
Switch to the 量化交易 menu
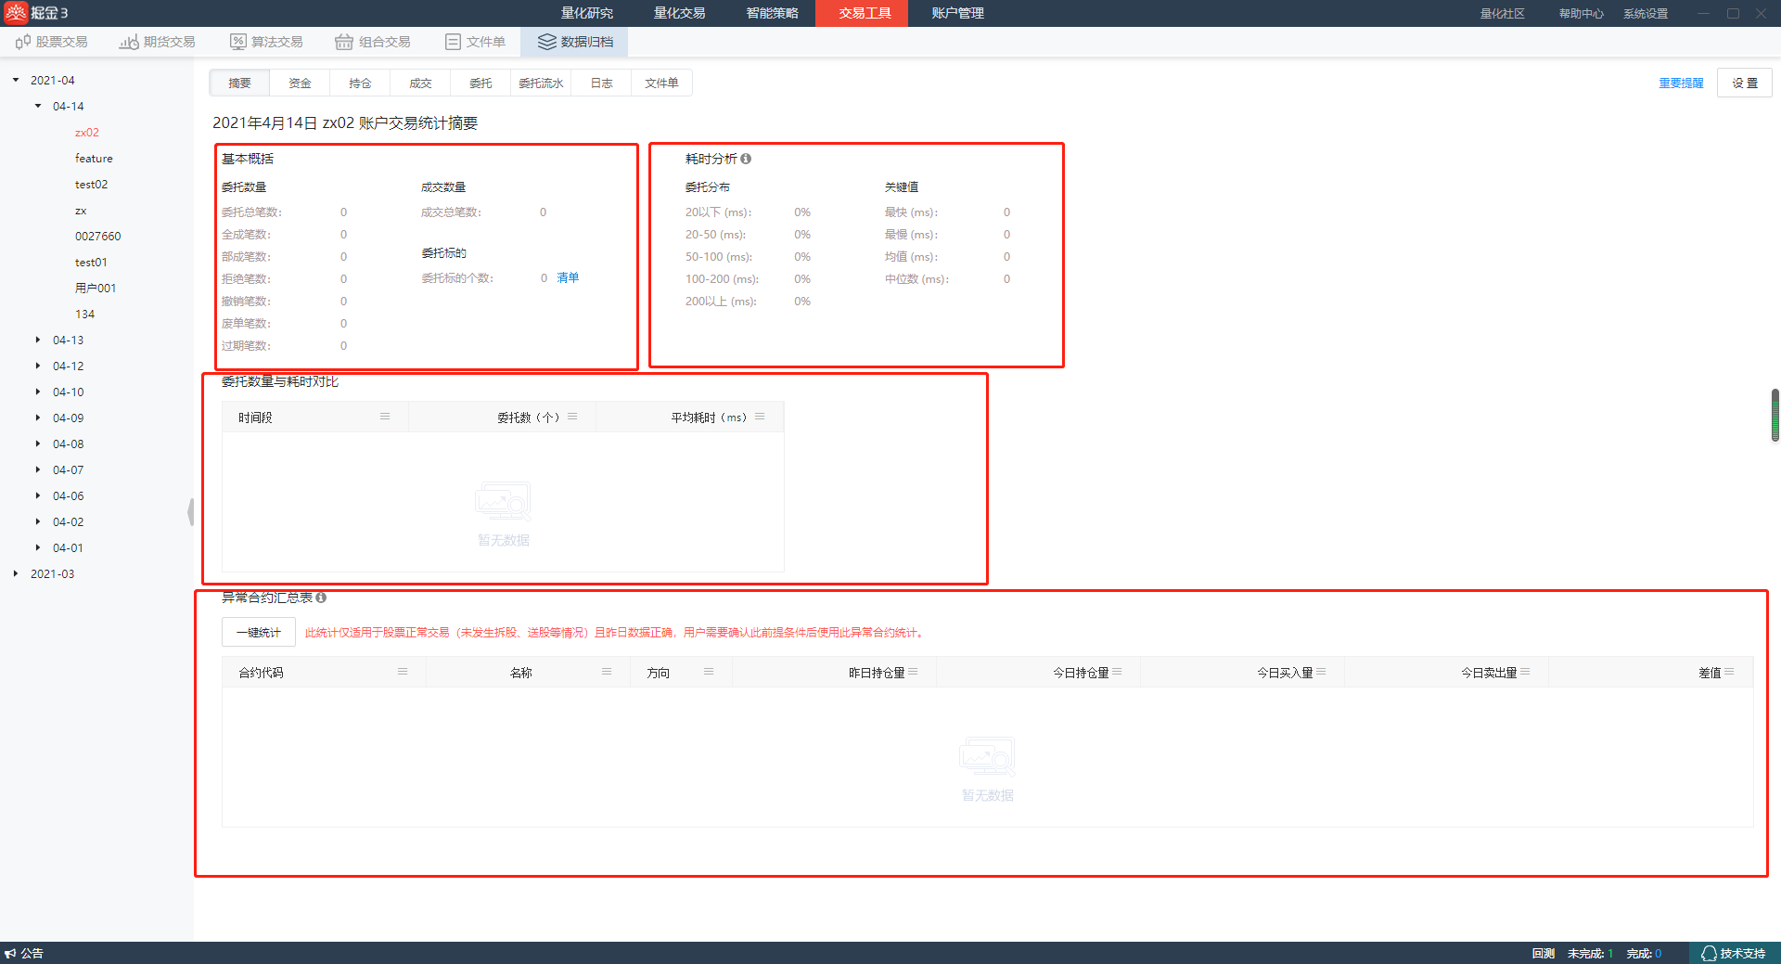679,13
